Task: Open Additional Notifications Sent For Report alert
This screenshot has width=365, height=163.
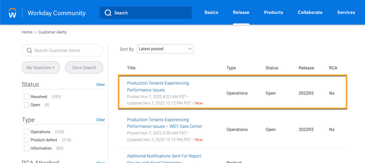Action: [x=164, y=159]
